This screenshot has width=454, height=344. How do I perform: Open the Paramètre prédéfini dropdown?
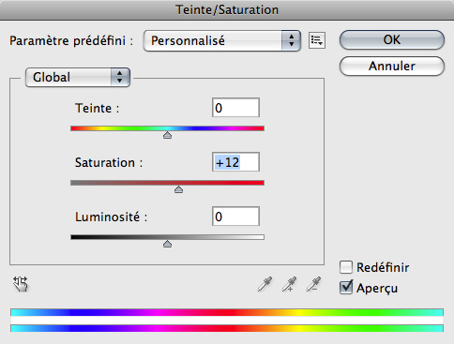coord(222,40)
